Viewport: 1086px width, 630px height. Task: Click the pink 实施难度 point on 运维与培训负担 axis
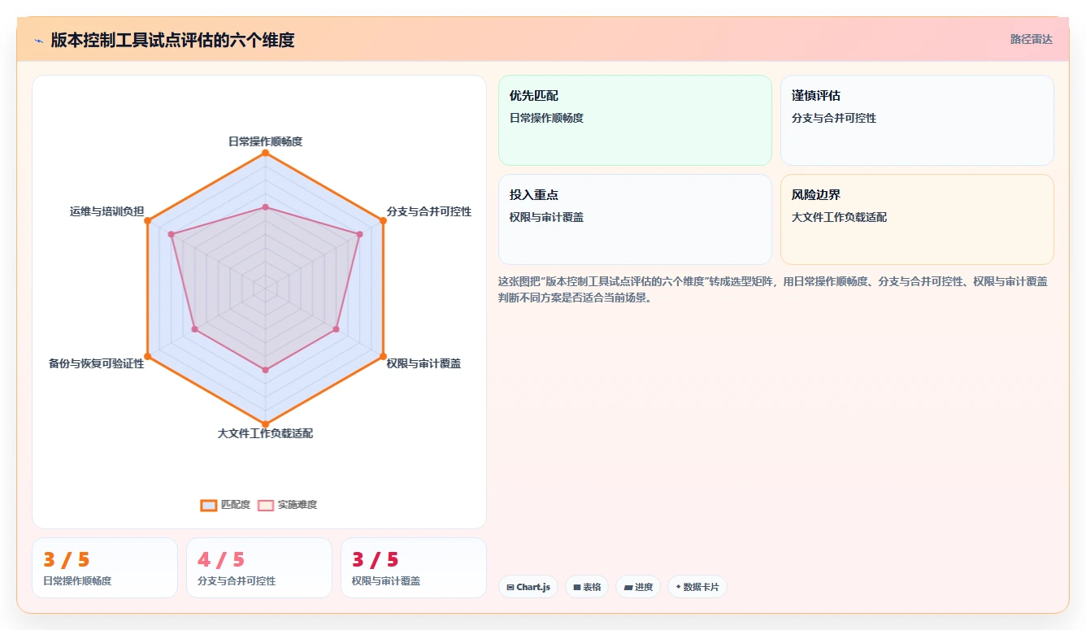171,234
